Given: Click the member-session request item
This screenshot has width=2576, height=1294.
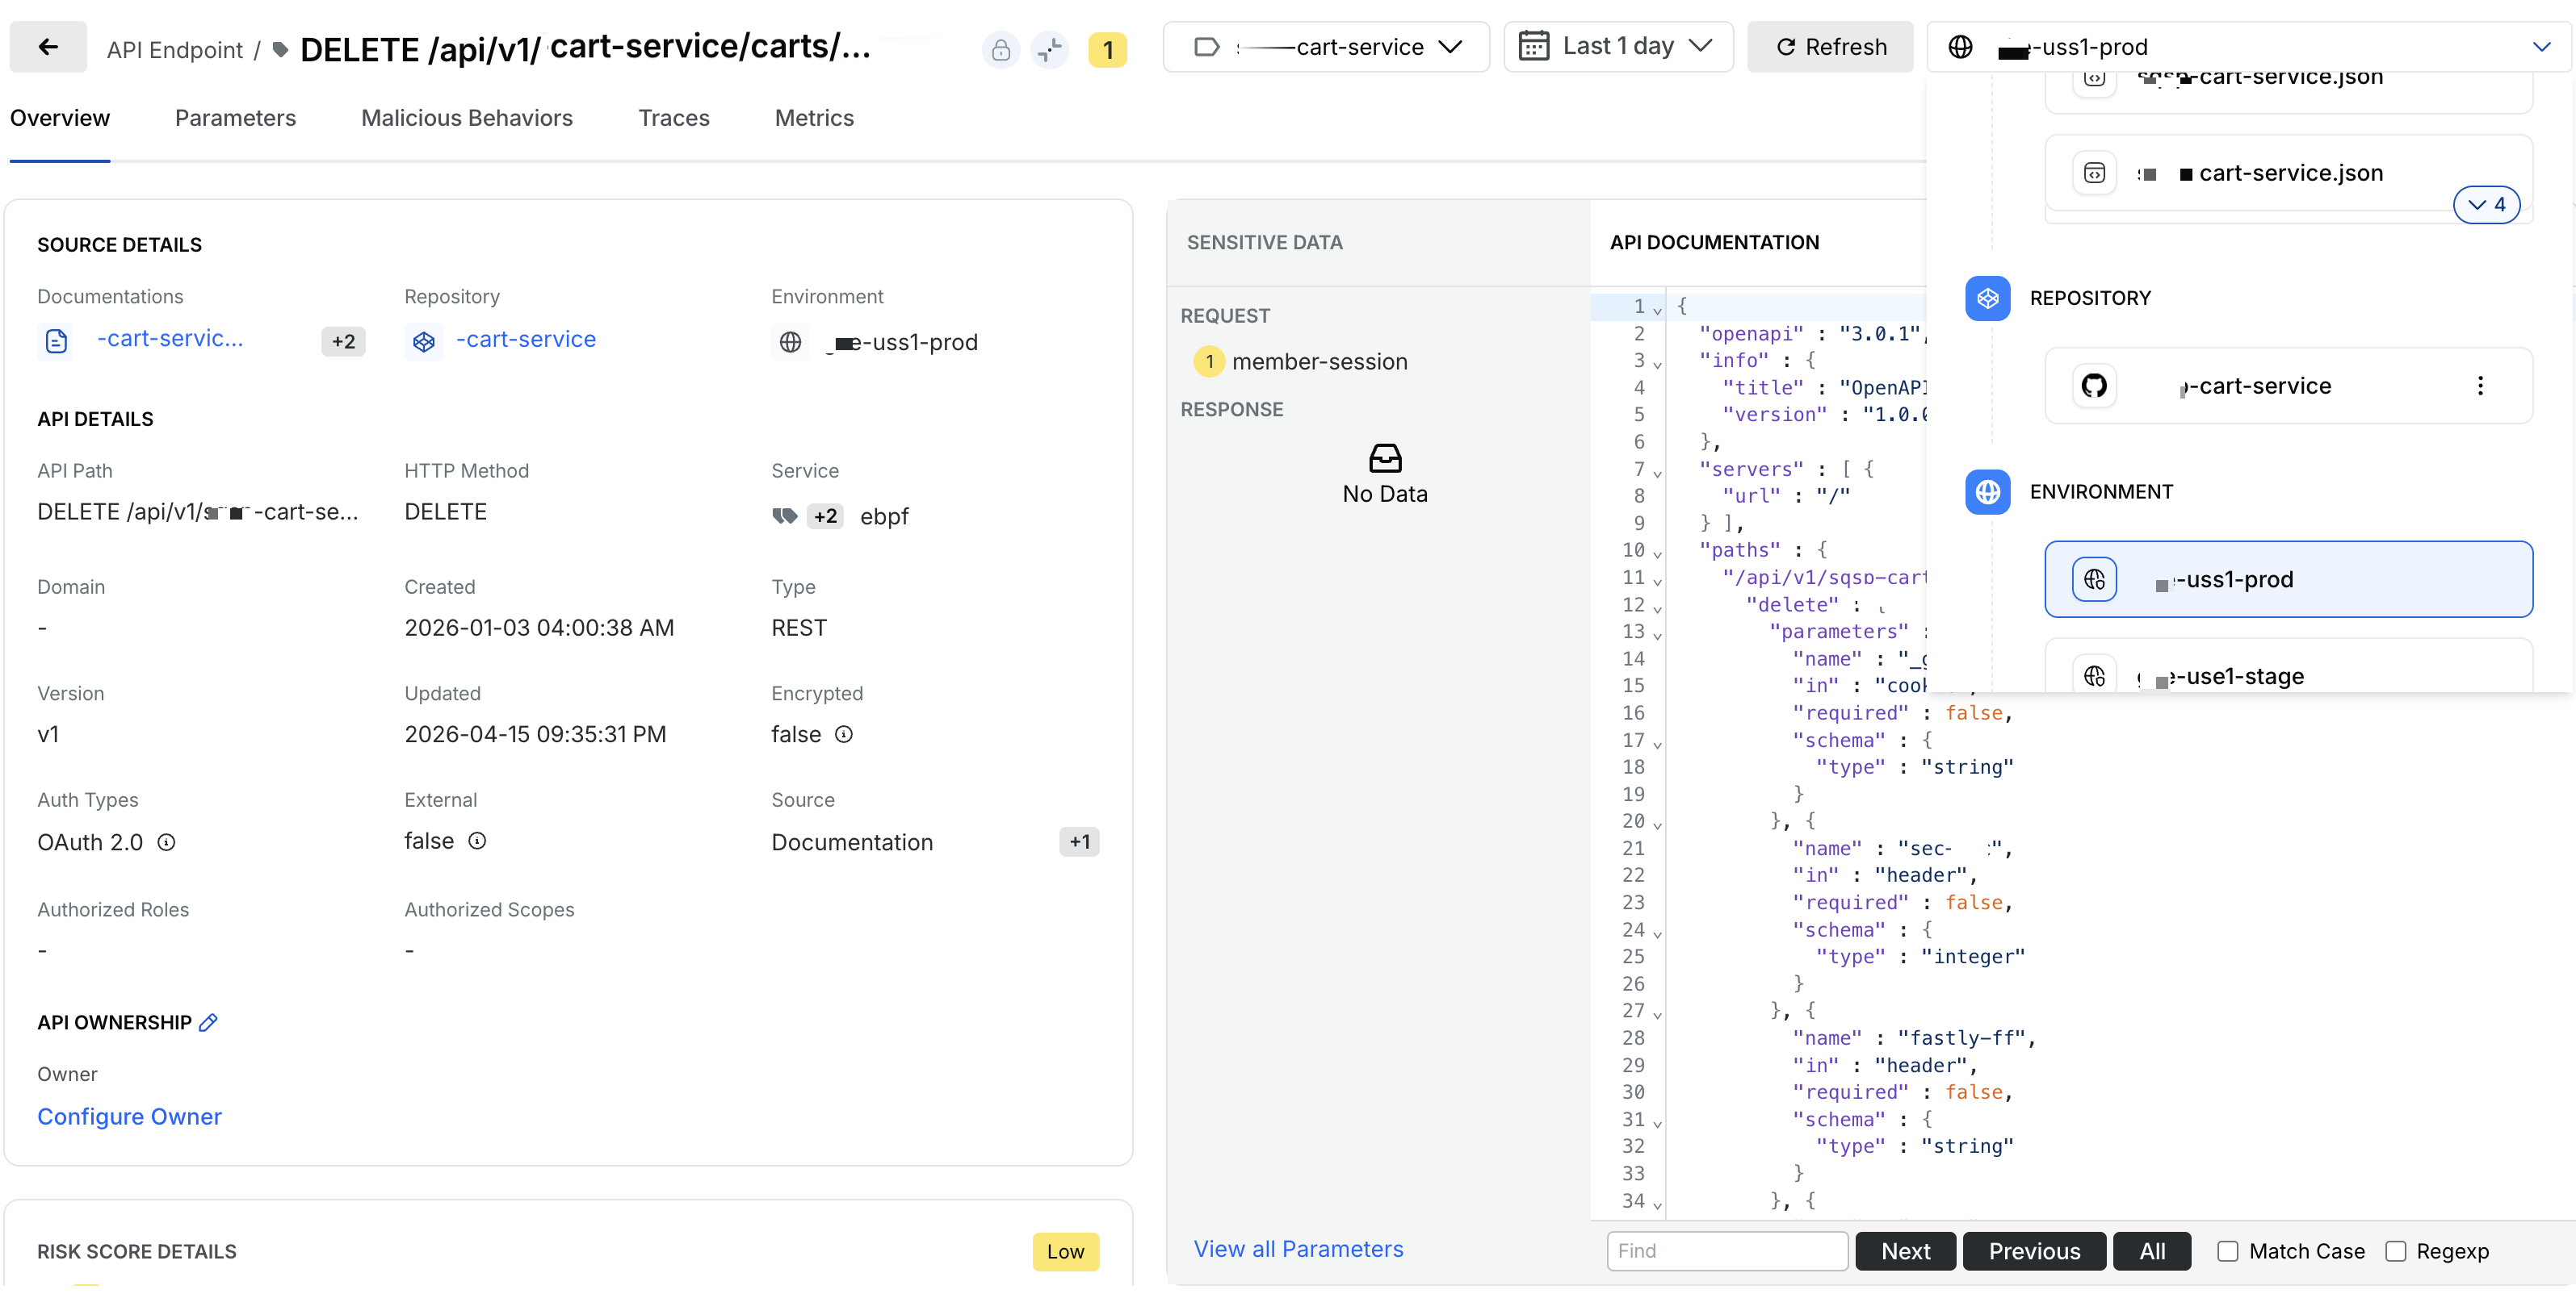Looking at the screenshot, I should 1319,361.
